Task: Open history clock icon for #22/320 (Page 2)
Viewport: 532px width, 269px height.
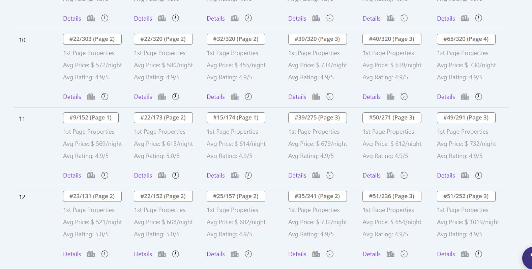Action: pyautogui.click(x=176, y=97)
